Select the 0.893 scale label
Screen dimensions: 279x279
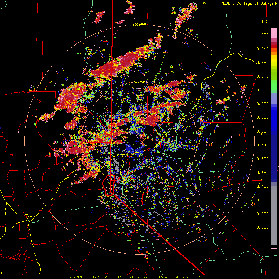coord(263,62)
